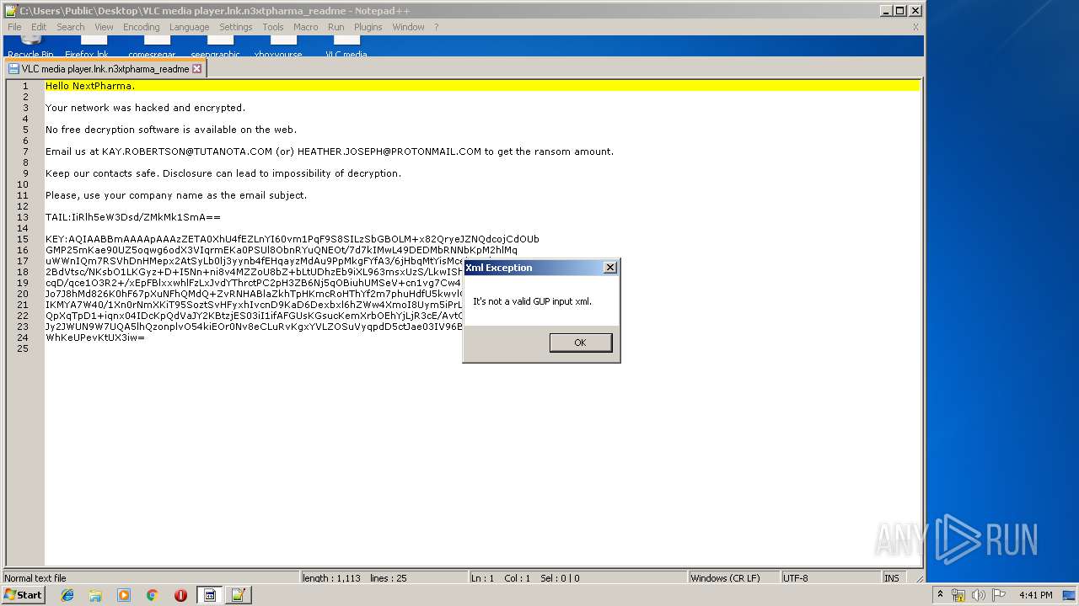Click the 'Ln : 1 Col : 1' status field
This screenshot has height=606, width=1079.
coord(578,578)
